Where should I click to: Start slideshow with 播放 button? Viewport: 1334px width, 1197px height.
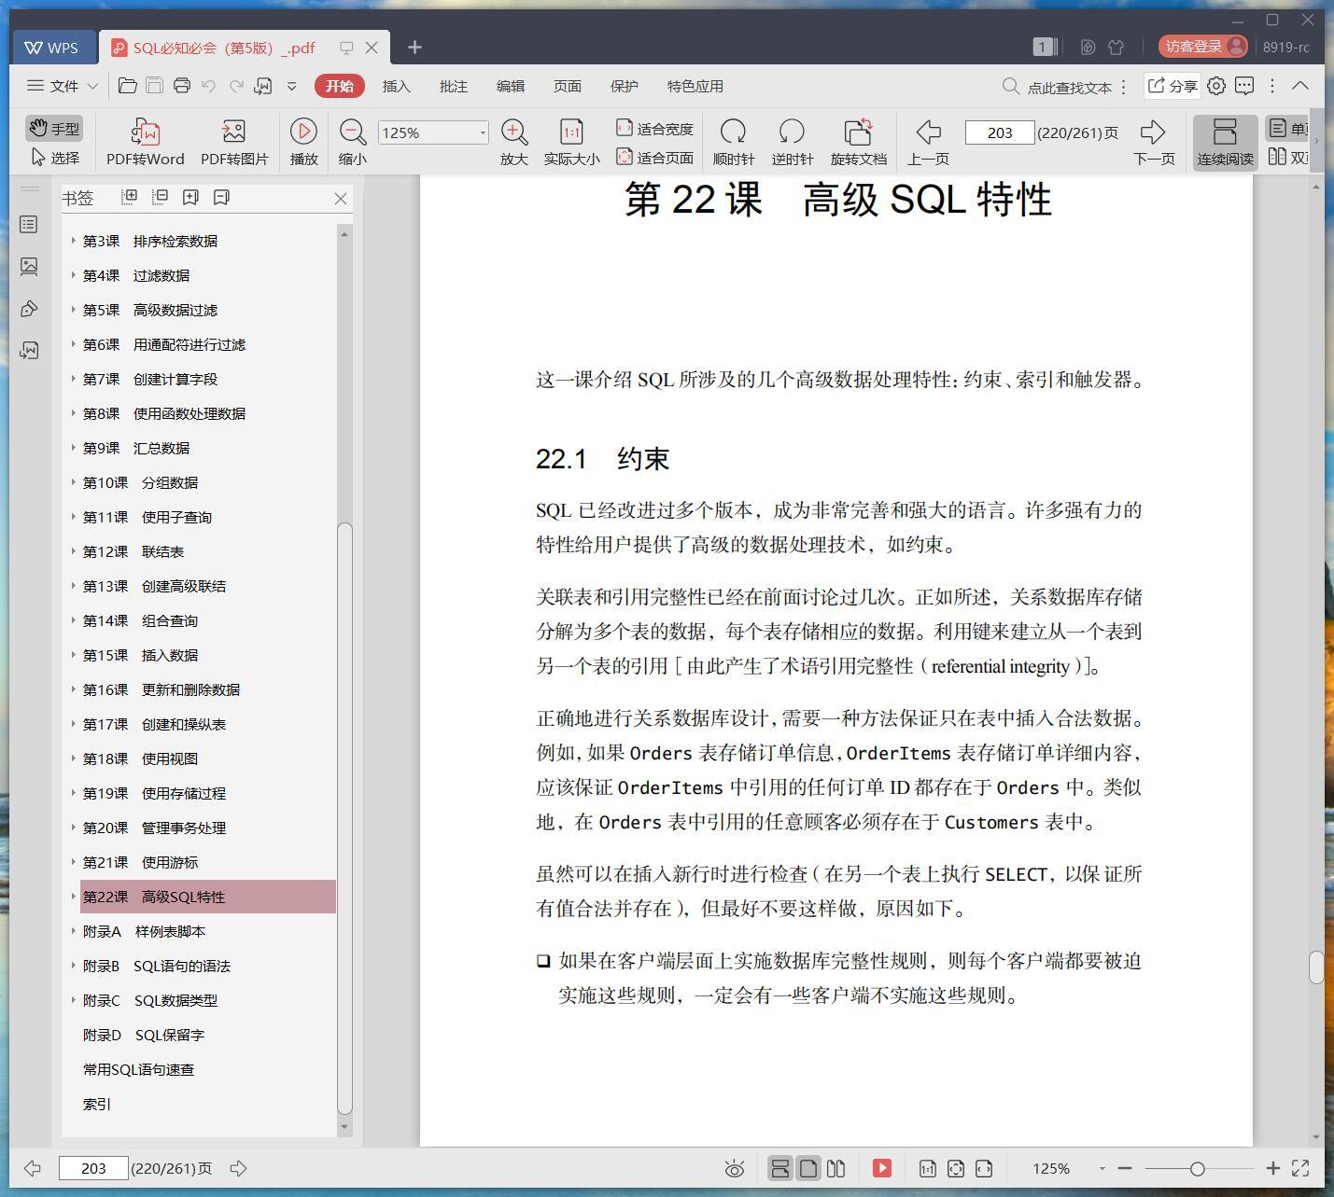click(303, 142)
